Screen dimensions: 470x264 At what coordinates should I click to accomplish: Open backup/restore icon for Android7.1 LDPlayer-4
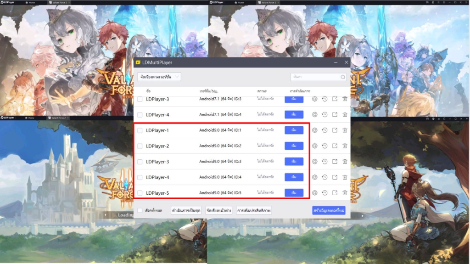tap(325, 114)
